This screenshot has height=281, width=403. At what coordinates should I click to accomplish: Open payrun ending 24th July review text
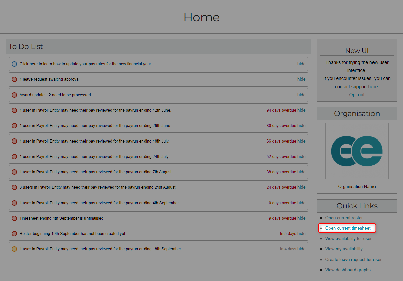95,156
